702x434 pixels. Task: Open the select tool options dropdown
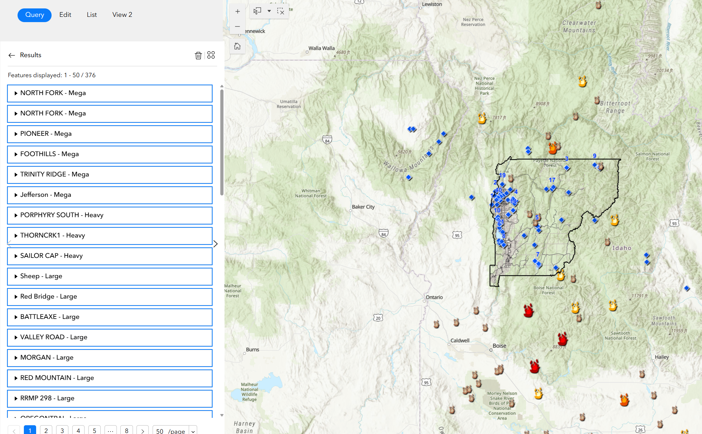[269, 11]
